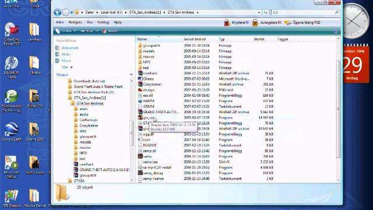Select the CarBackups folder in tree

pyautogui.click(x=89, y=120)
